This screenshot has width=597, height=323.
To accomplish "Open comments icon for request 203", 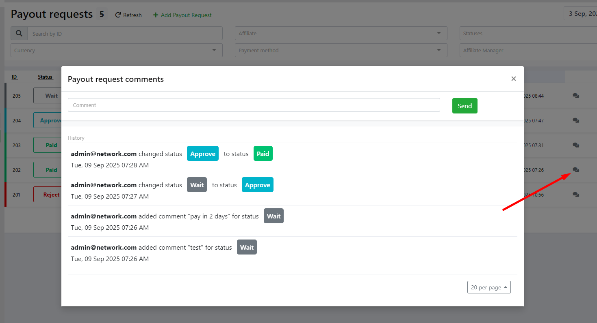I will click(575, 145).
